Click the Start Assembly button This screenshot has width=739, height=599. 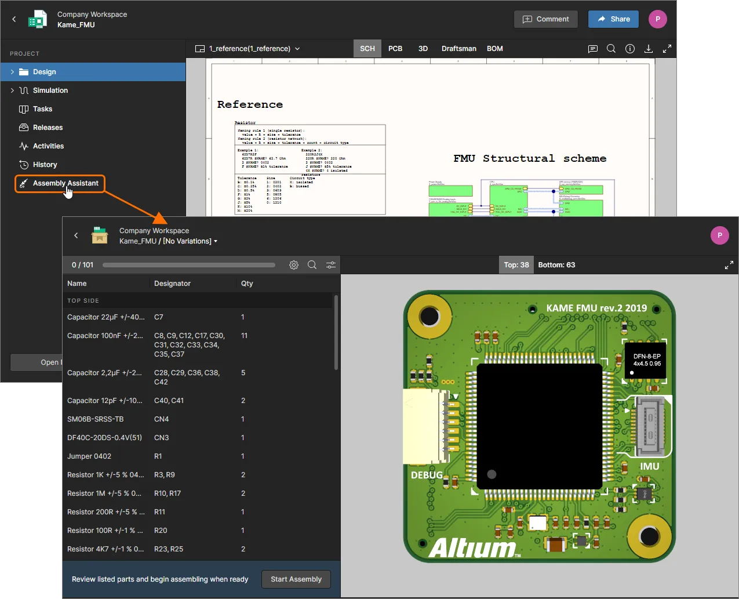coord(296,579)
